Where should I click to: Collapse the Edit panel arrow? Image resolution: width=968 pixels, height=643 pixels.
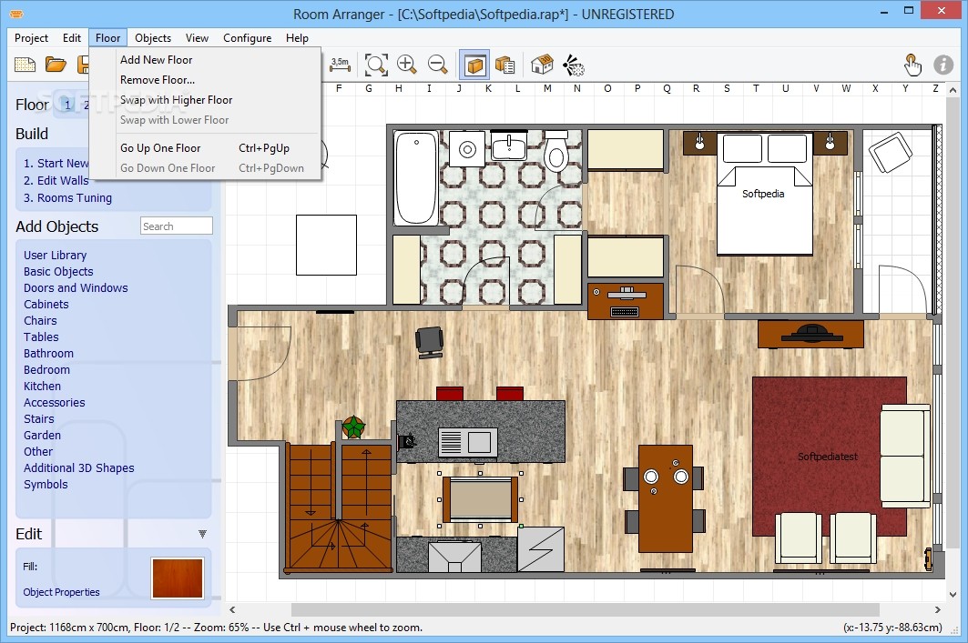202,534
